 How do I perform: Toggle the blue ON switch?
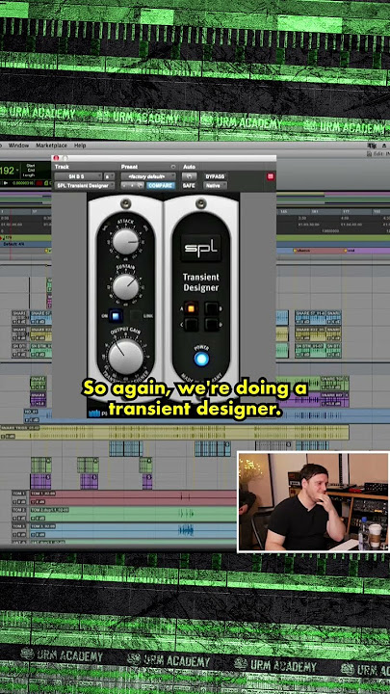(x=116, y=316)
